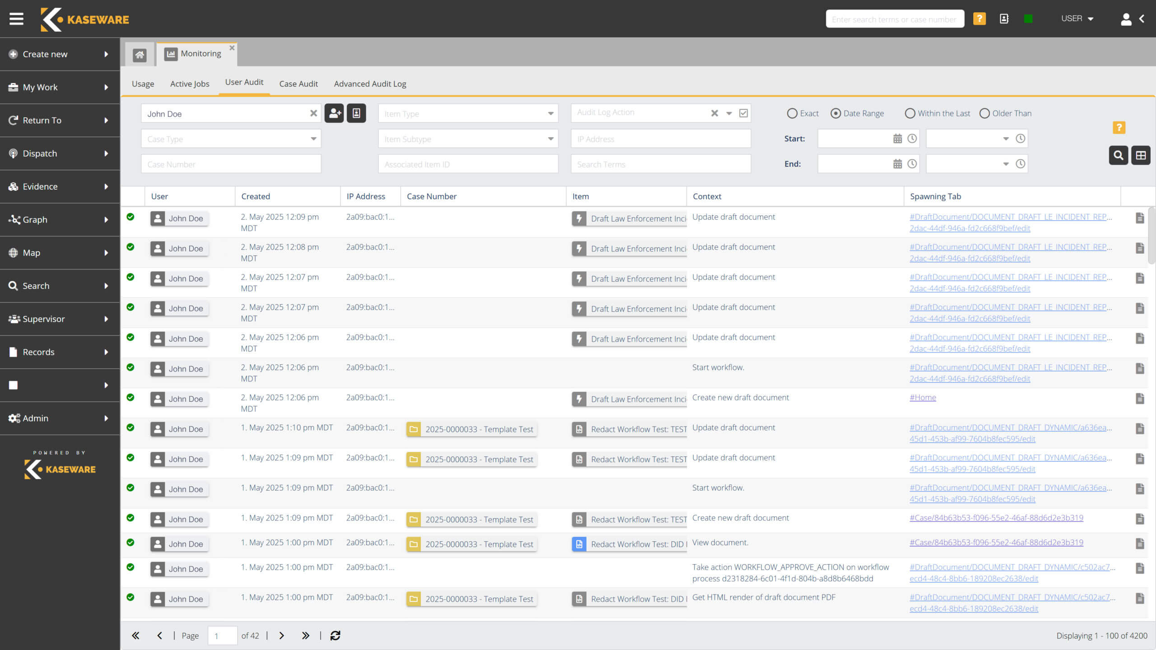Expand the Audit Log Action dropdown arrow
The width and height of the screenshot is (1156, 650).
[729, 113]
